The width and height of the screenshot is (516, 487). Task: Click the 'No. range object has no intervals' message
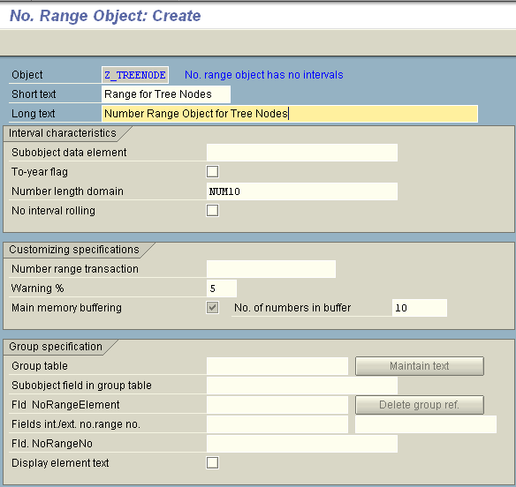[264, 75]
